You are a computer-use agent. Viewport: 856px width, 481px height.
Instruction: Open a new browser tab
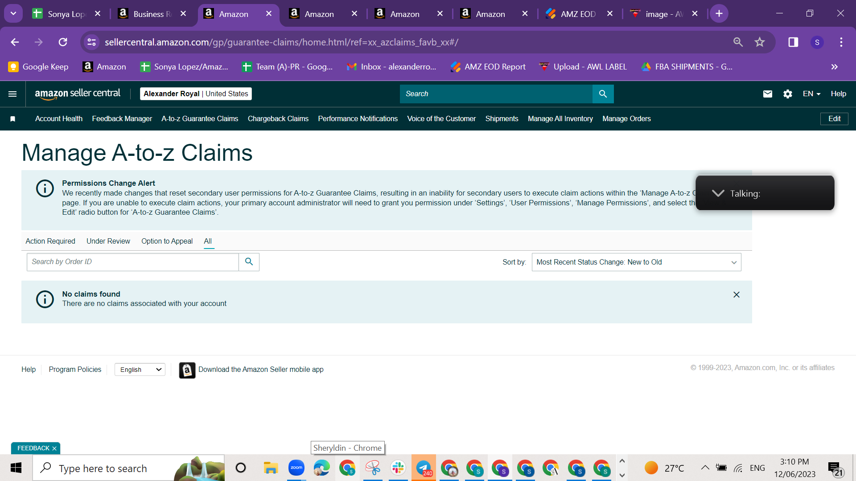point(719,14)
